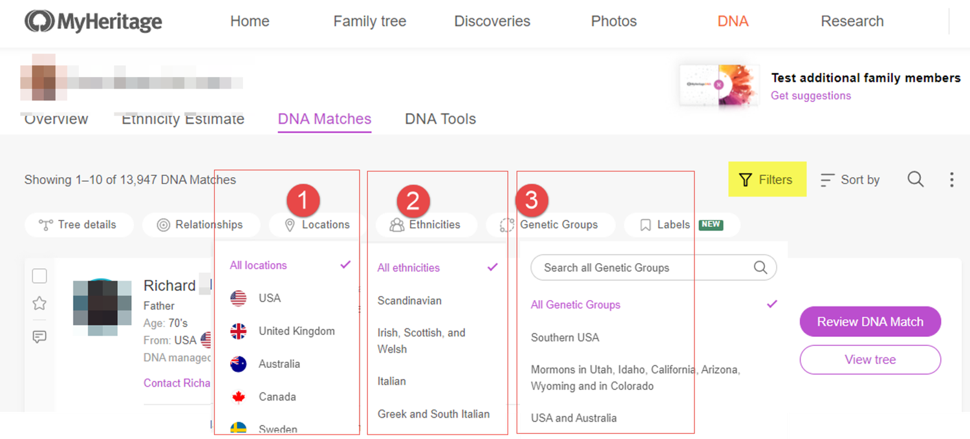Toggle the yellow-highlighted Filters button
970x439 pixels.
[766, 179]
